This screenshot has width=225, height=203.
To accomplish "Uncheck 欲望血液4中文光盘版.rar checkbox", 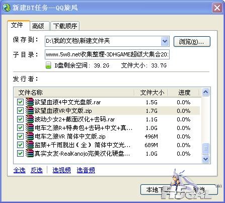I will pyautogui.click(x=20, y=102).
